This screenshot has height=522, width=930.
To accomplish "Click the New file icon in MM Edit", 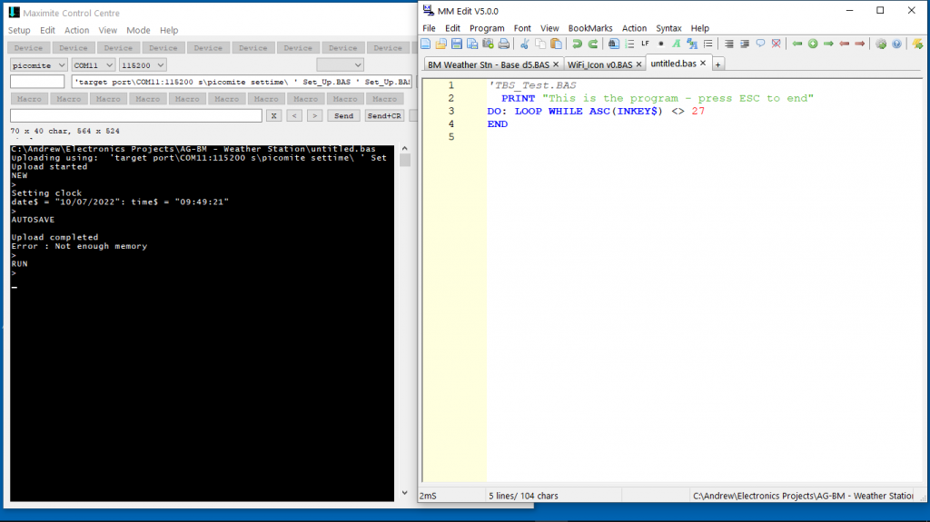I will 426,44.
